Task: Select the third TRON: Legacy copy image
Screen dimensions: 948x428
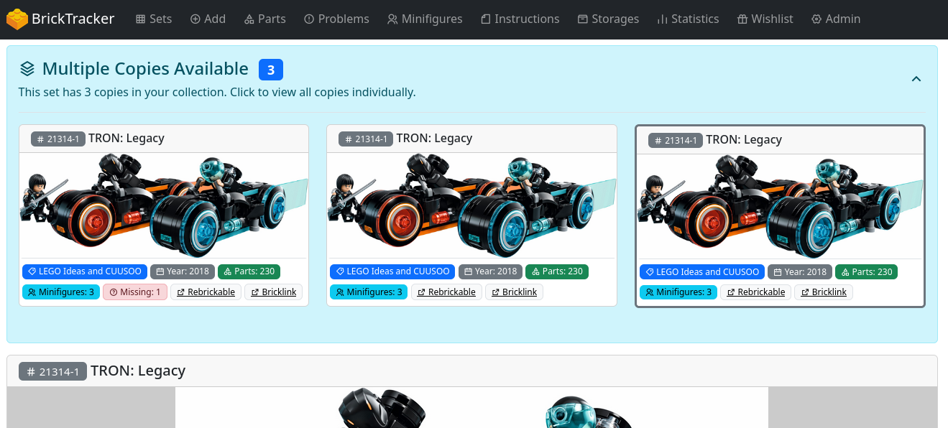Action: [780, 207]
